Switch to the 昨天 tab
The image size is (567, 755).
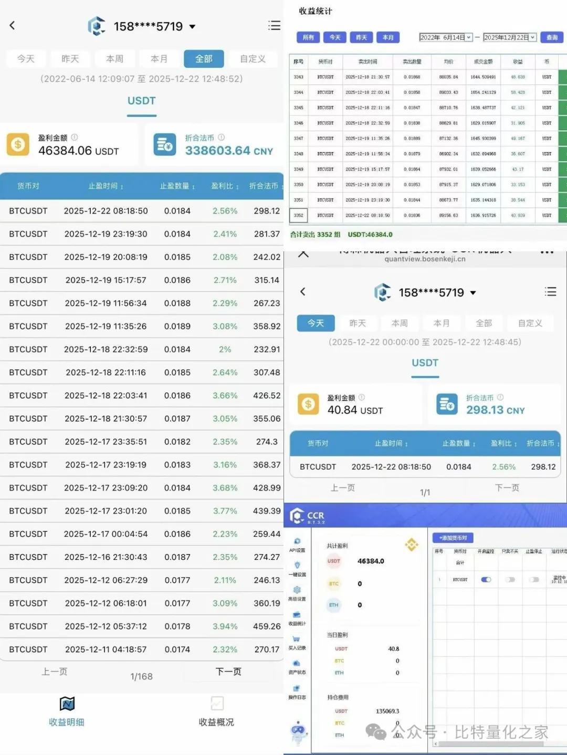point(70,59)
